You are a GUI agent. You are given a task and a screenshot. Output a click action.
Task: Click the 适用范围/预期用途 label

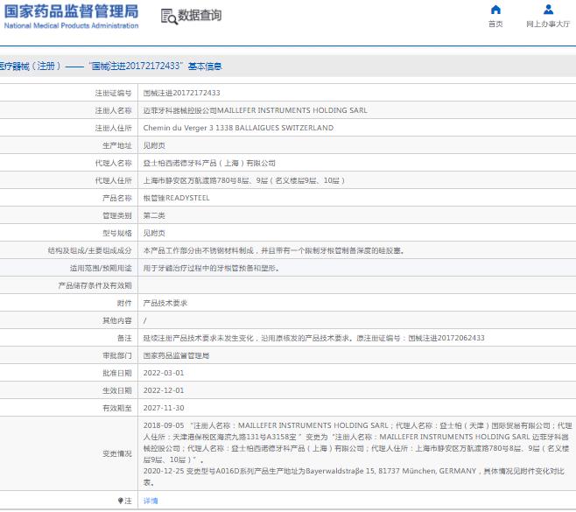coord(101,268)
